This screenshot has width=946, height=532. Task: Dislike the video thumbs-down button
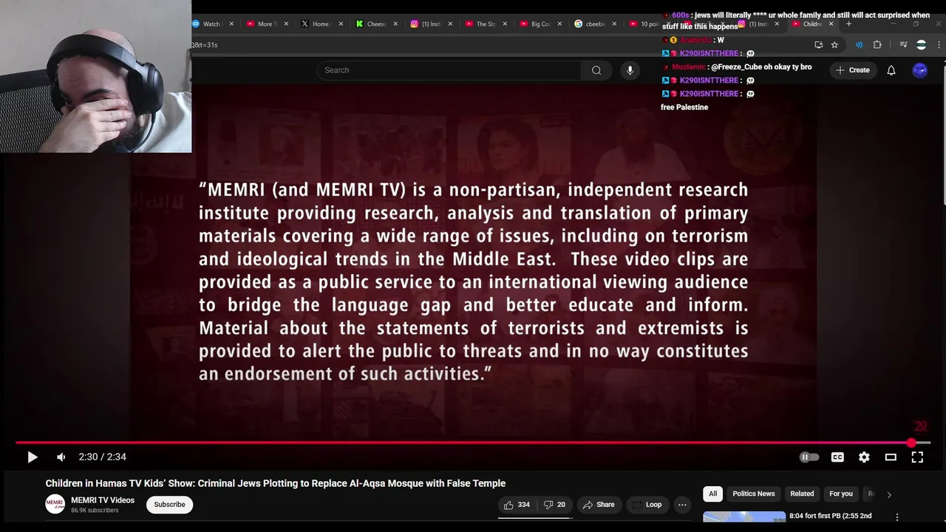click(x=554, y=505)
